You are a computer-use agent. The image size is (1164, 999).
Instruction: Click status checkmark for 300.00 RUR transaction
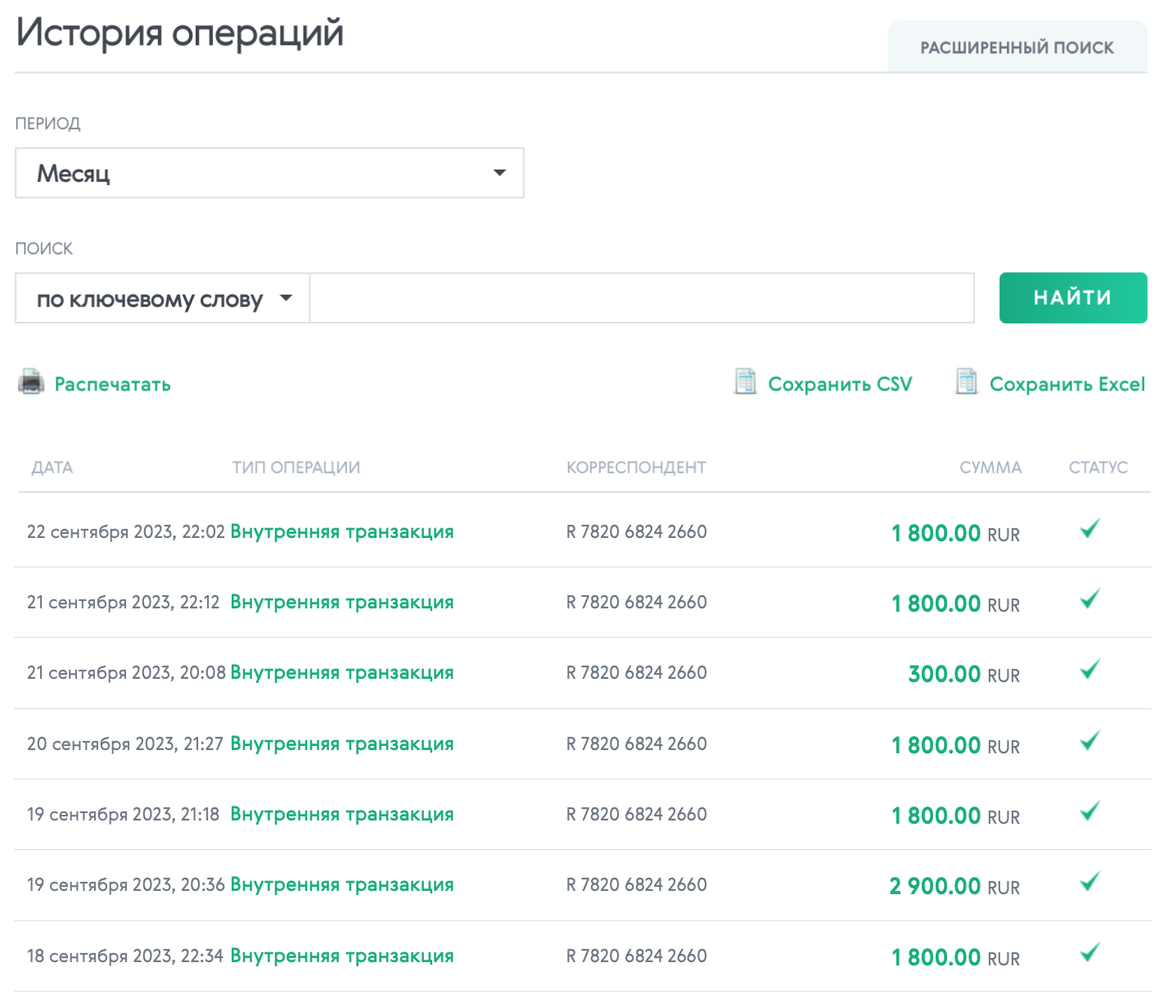coord(1090,670)
